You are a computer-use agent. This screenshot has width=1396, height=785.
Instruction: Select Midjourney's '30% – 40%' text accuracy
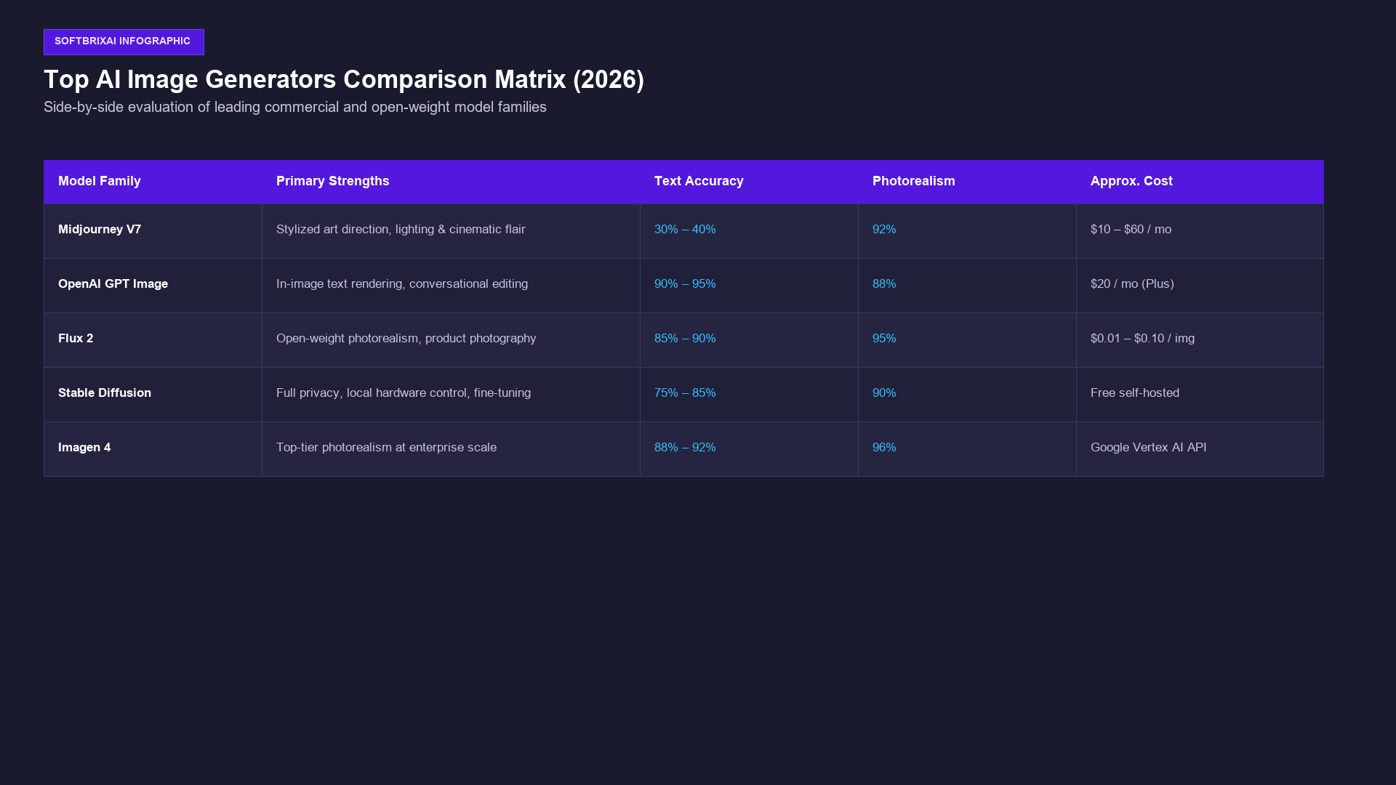click(x=685, y=230)
